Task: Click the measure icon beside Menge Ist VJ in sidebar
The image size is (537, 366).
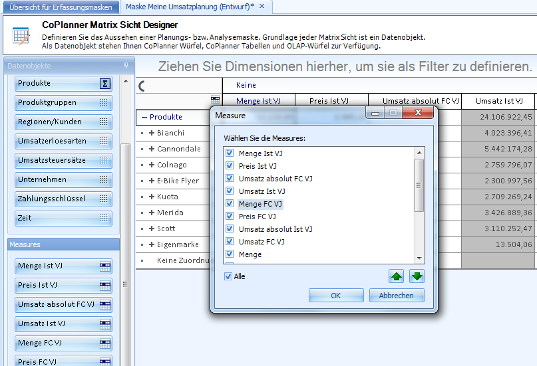Action: coord(105,266)
